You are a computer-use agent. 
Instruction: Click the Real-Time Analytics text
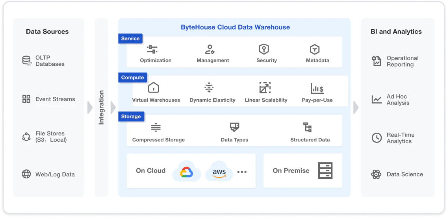[x=401, y=138]
